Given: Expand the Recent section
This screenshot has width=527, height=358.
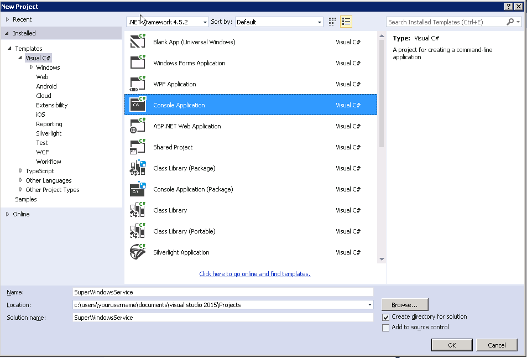Looking at the screenshot, I should 7,19.
